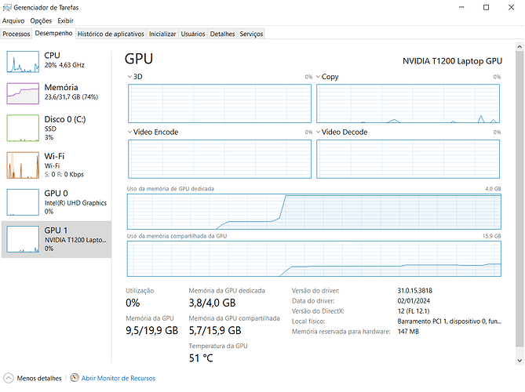This screenshot has height=392, width=525.
Task: Switch to the Usuários tab
Action: 193,34
